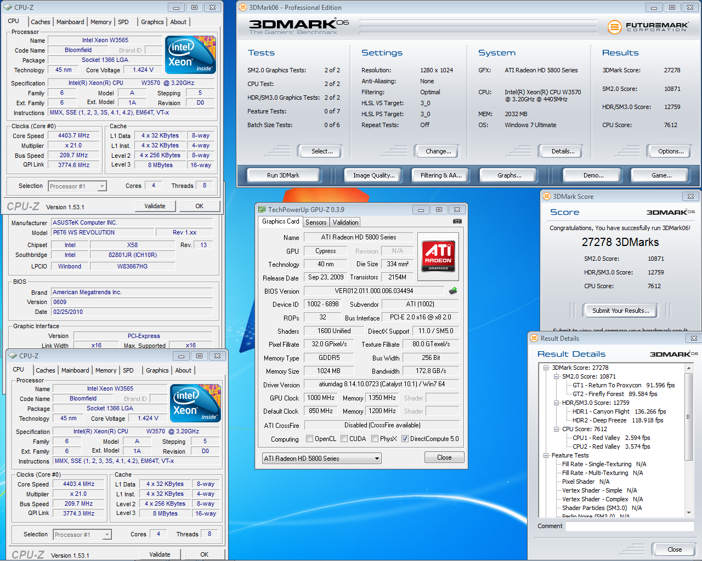Click Change settings button in 3DMark06

[x=438, y=151]
